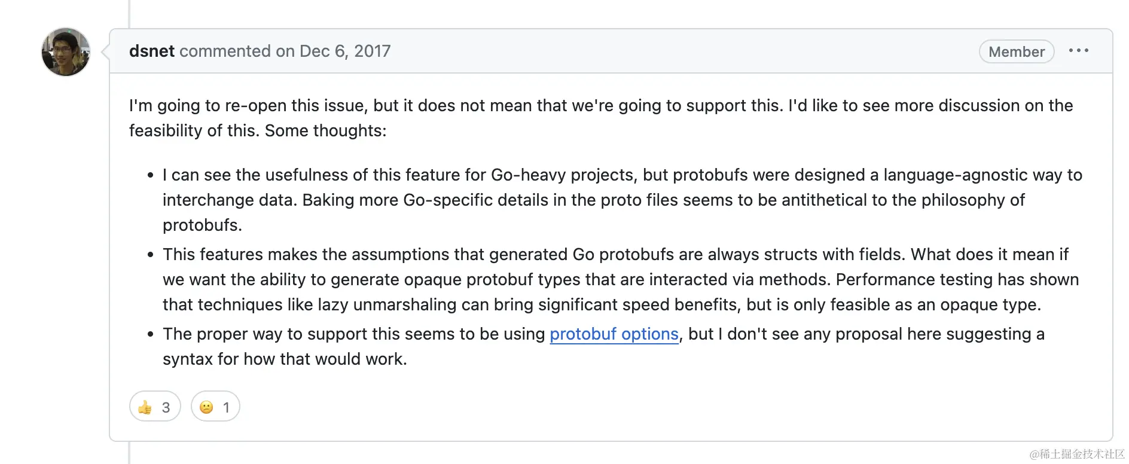Click dsnet's profile avatar picture
The height and width of the screenshot is (464, 1129).
66,52
